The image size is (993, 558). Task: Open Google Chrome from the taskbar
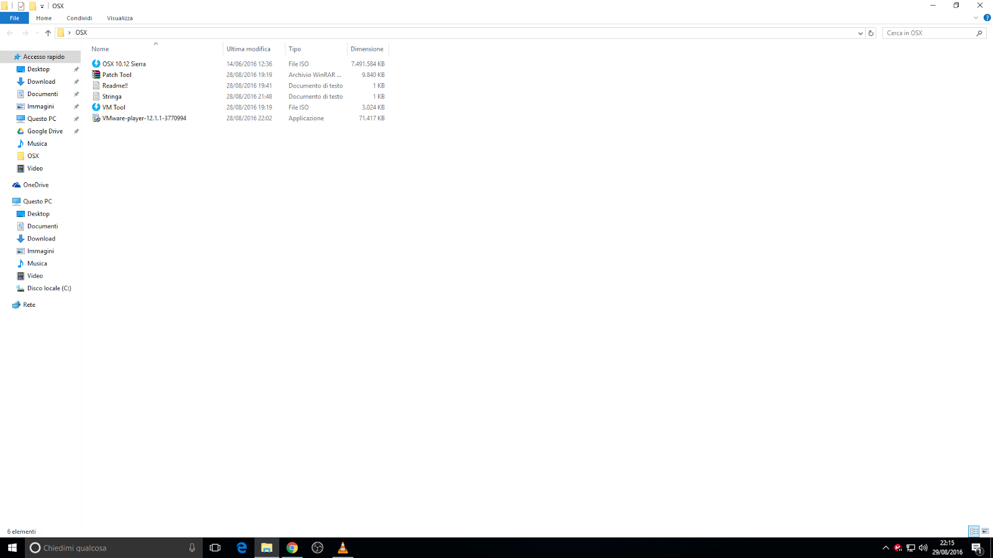click(292, 548)
